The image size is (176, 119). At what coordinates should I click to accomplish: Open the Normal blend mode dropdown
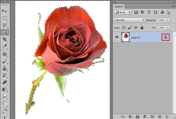click(x=129, y=20)
